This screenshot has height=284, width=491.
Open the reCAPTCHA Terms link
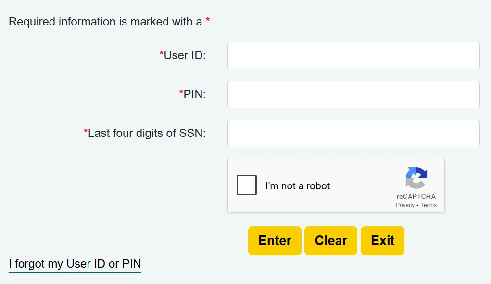click(428, 205)
